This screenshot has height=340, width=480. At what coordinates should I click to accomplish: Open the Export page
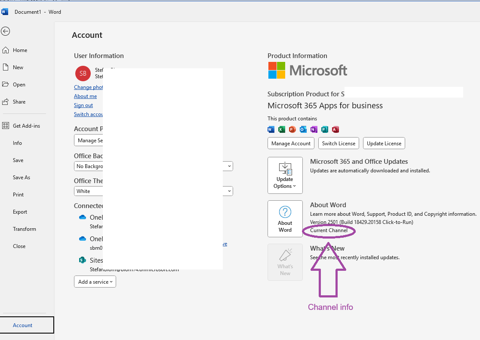click(20, 212)
